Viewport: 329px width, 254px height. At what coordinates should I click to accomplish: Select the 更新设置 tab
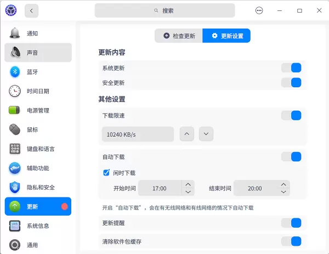(226, 36)
